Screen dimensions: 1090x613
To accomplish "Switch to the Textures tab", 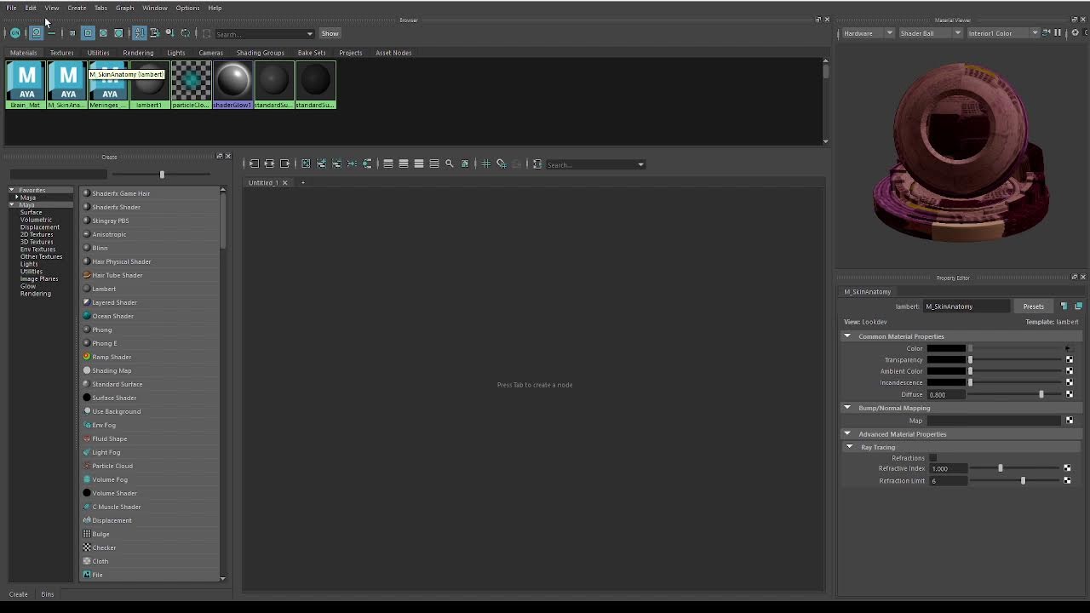I will point(61,53).
